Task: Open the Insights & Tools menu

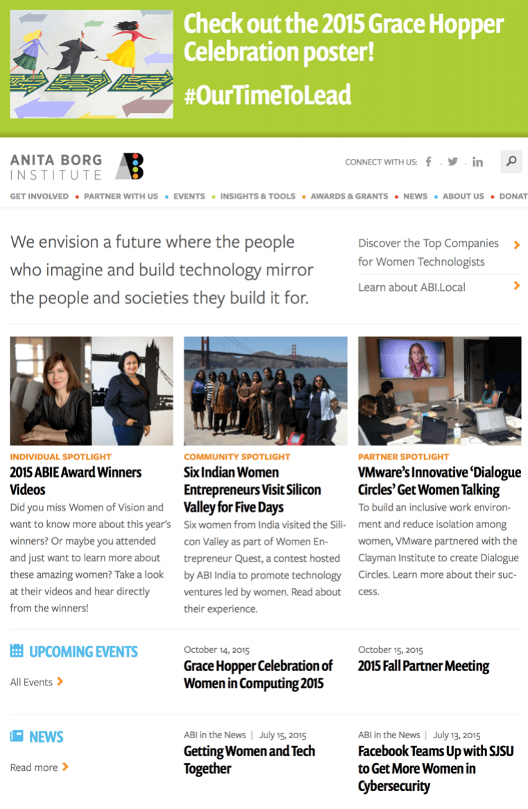Action: (258, 196)
